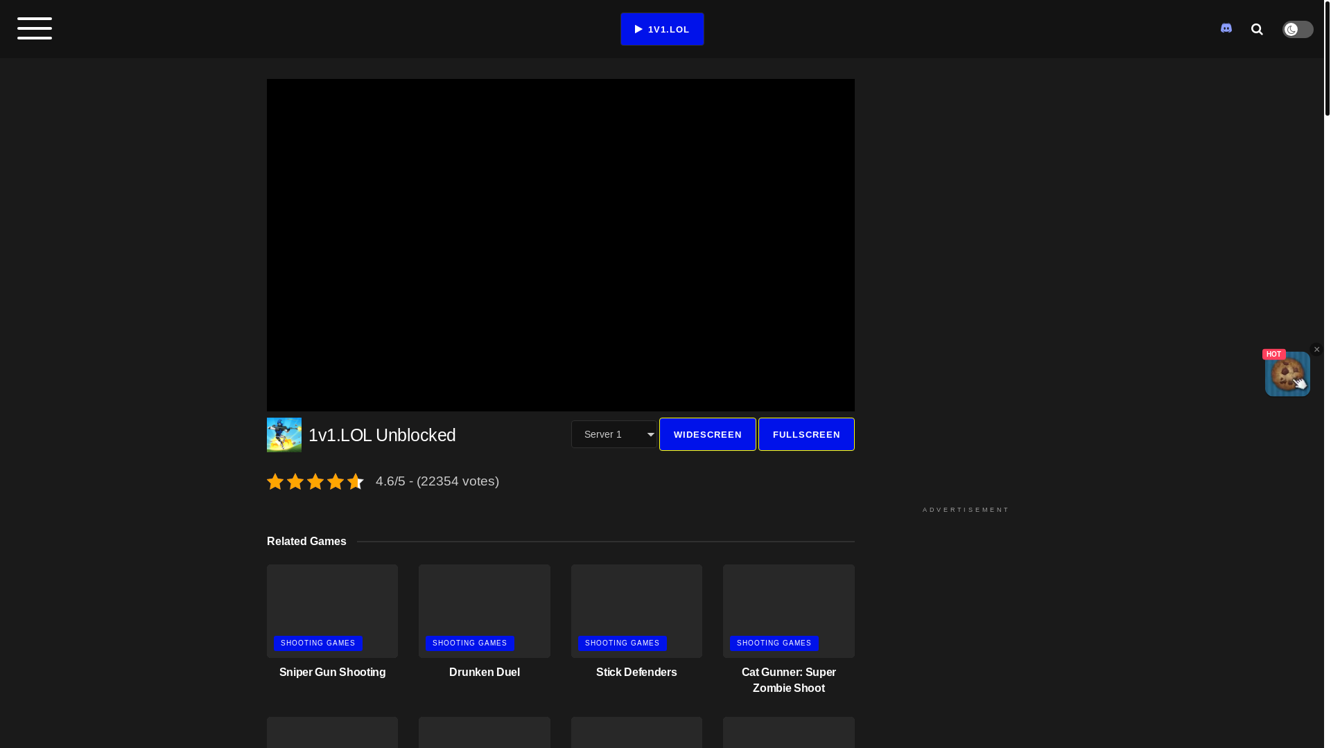Viewport: 1331px width, 748px height.
Task: Rate five stars
Action: tap(356, 481)
